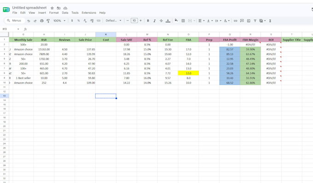Open More formats 123 menu
This screenshot has height=183, width=313.
click(99, 21)
